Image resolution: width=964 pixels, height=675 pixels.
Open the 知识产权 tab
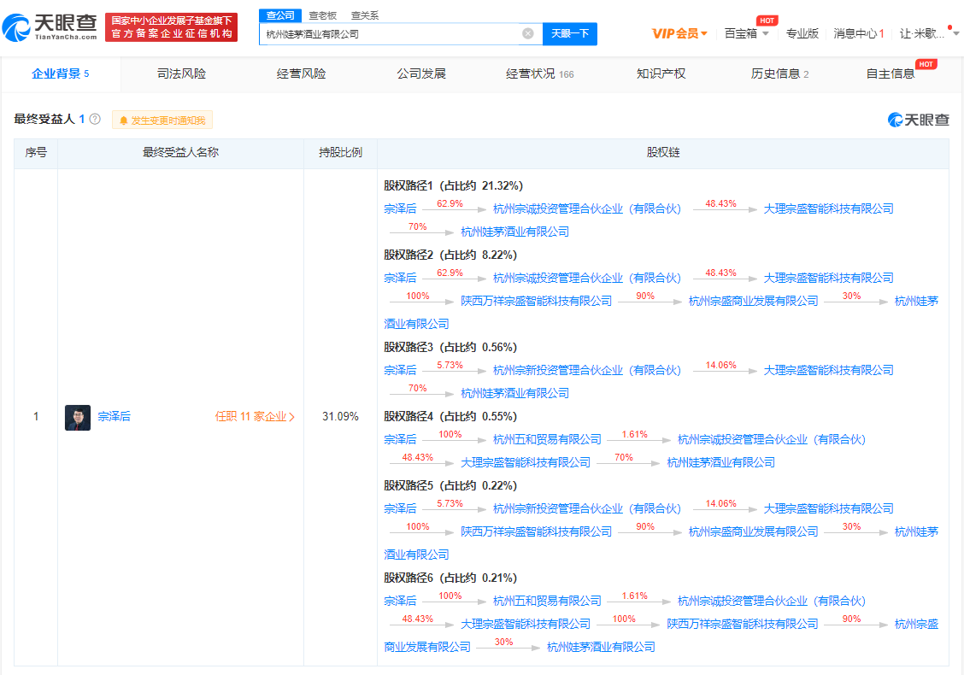pyautogui.click(x=661, y=73)
